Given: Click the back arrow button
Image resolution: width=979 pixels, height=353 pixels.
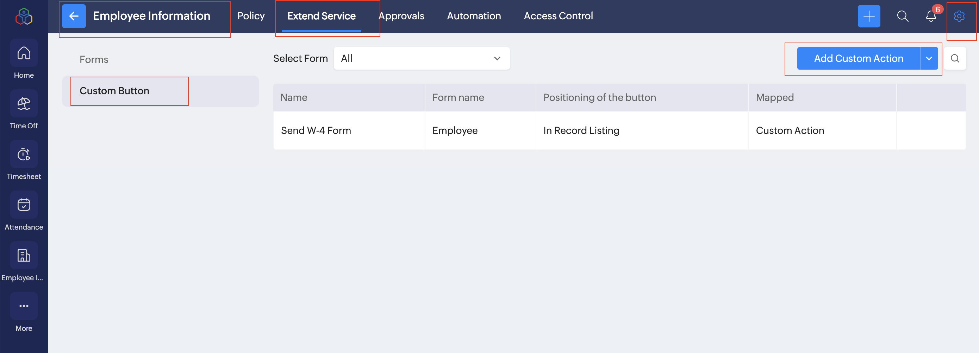Looking at the screenshot, I should (74, 16).
